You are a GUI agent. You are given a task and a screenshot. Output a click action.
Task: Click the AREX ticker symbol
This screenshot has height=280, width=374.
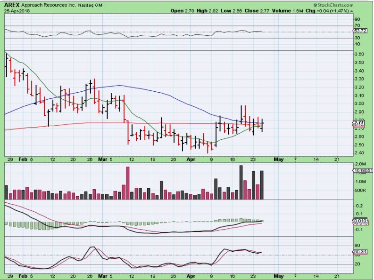tap(12, 5)
